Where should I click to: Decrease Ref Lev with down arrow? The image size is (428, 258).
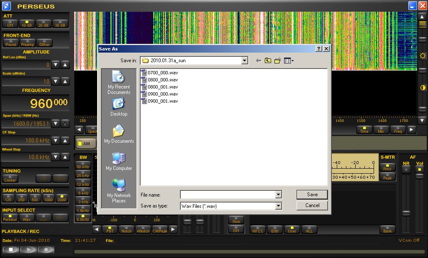(56, 65)
